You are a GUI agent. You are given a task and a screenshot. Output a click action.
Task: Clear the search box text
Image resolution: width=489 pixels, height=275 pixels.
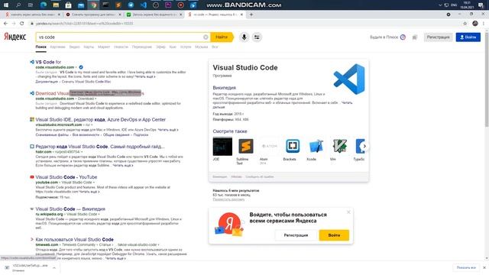(206, 37)
